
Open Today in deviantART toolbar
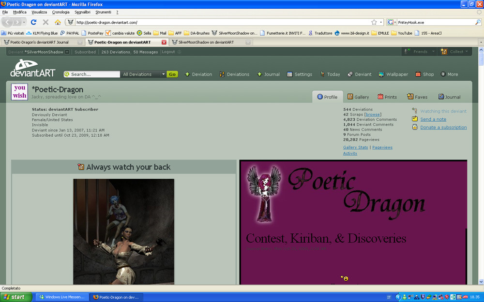330,74
